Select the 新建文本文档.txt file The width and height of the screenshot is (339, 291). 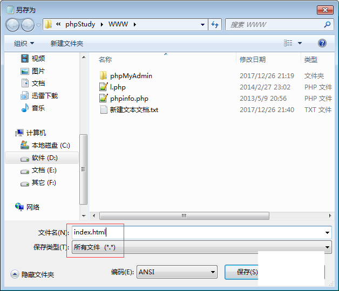coord(134,110)
